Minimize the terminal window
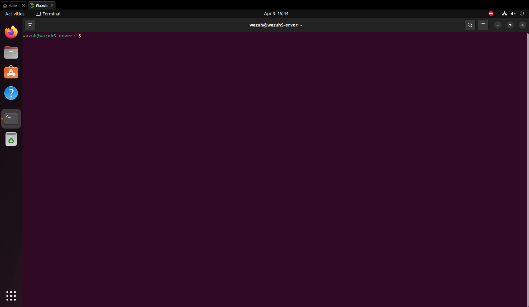 click(x=498, y=25)
